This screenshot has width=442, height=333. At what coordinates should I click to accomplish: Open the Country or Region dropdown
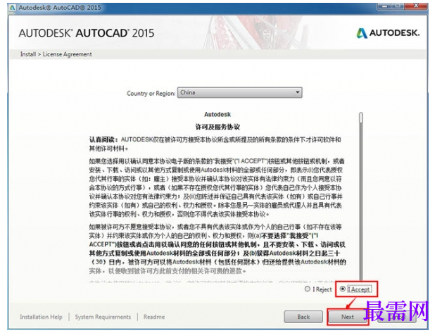(x=239, y=92)
